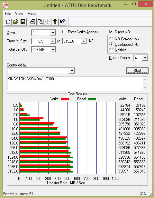Open the Total Length dropdown
This screenshot has height=198, width=154.
pyautogui.click(x=53, y=50)
